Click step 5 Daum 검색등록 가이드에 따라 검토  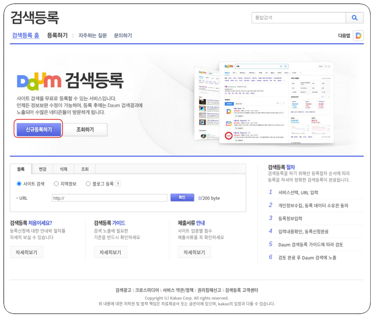tap(311, 245)
